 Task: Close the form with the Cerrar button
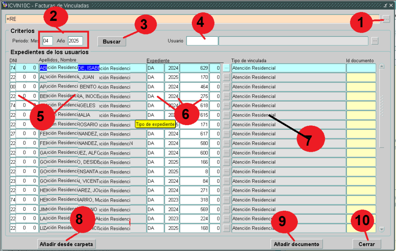[x=367, y=244]
